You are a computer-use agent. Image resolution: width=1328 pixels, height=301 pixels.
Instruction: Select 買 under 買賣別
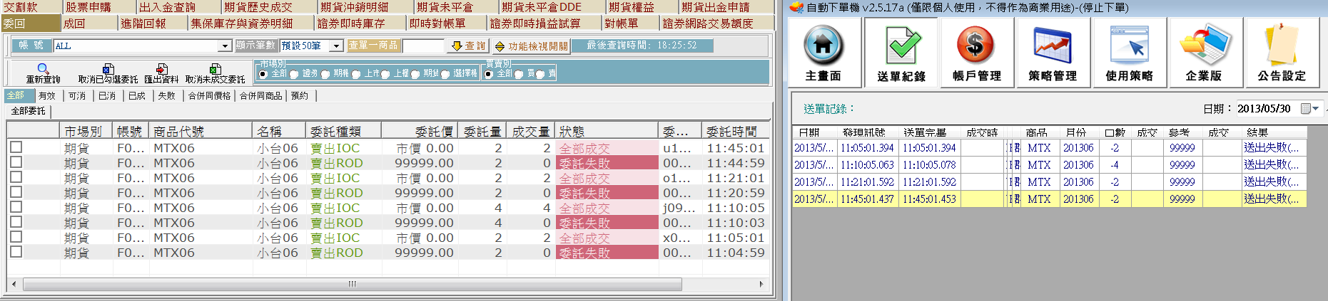click(519, 74)
